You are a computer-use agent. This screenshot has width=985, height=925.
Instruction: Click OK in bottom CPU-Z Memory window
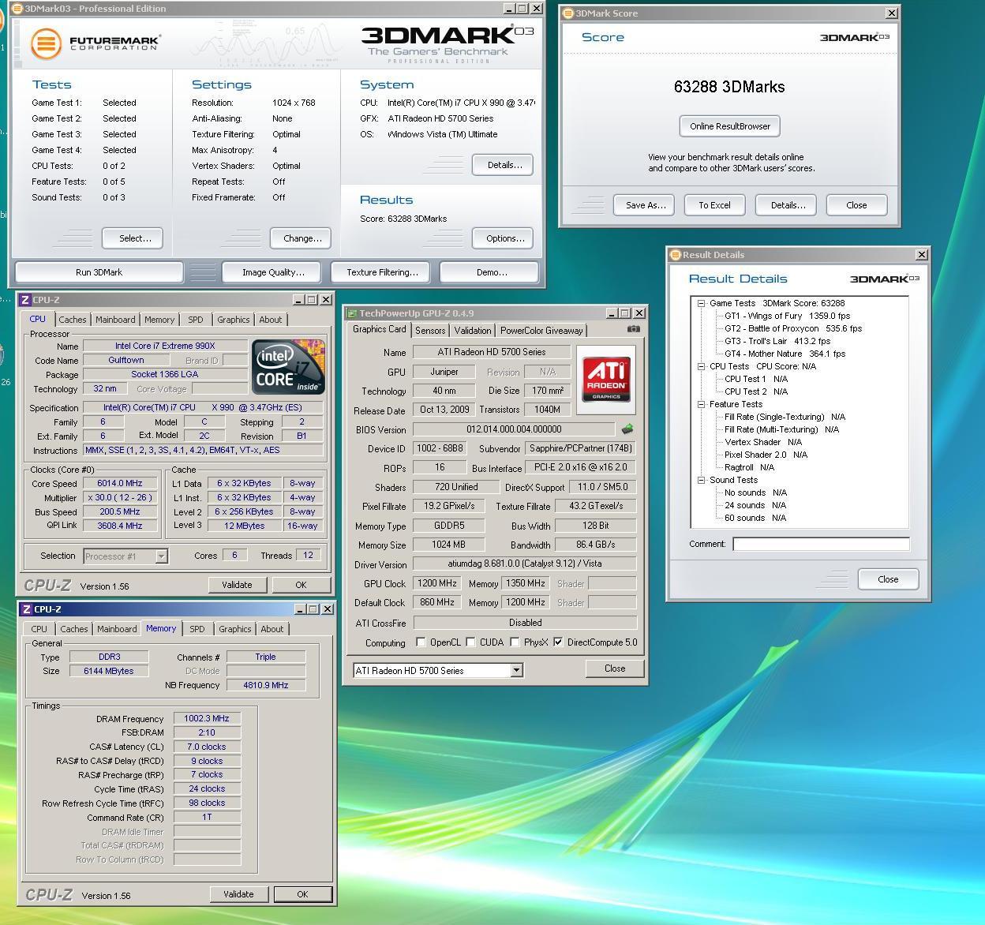[302, 894]
